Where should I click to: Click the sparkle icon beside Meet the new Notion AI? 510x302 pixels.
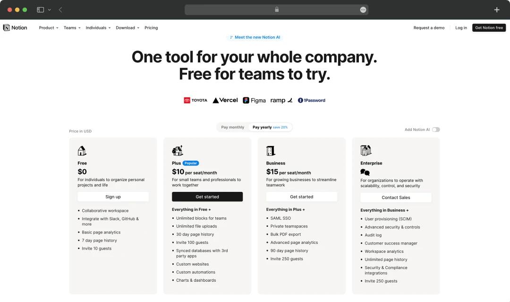pos(230,37)
